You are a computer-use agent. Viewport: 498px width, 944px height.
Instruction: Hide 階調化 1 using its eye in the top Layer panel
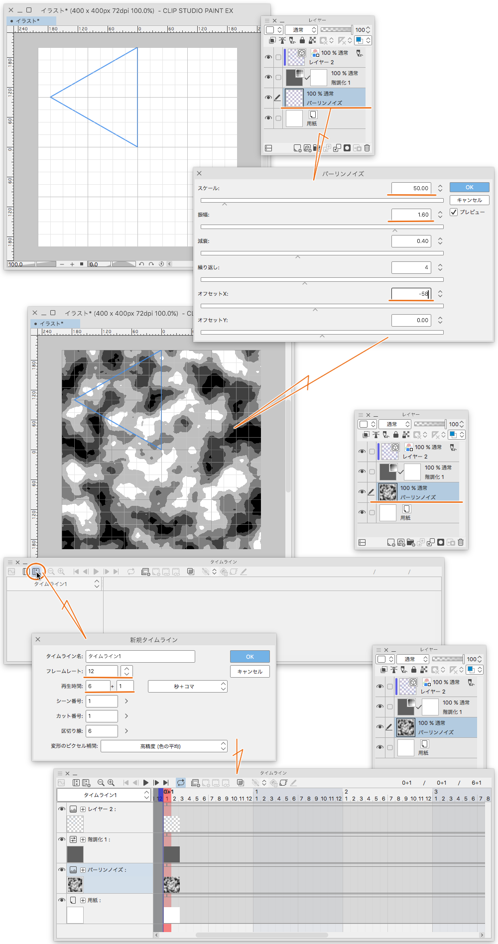pyautogui.click(x=268, y=77)
